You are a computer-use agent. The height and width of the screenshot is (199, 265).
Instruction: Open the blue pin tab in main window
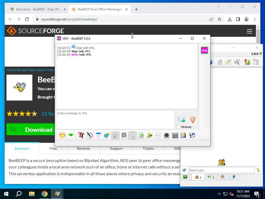(234, 177)
